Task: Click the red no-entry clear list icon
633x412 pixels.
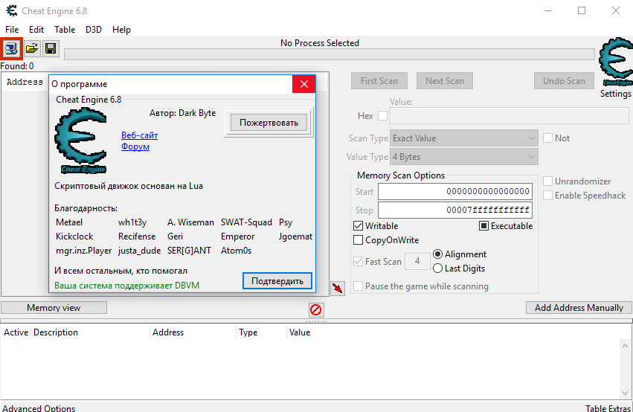Action: point(315,309)
